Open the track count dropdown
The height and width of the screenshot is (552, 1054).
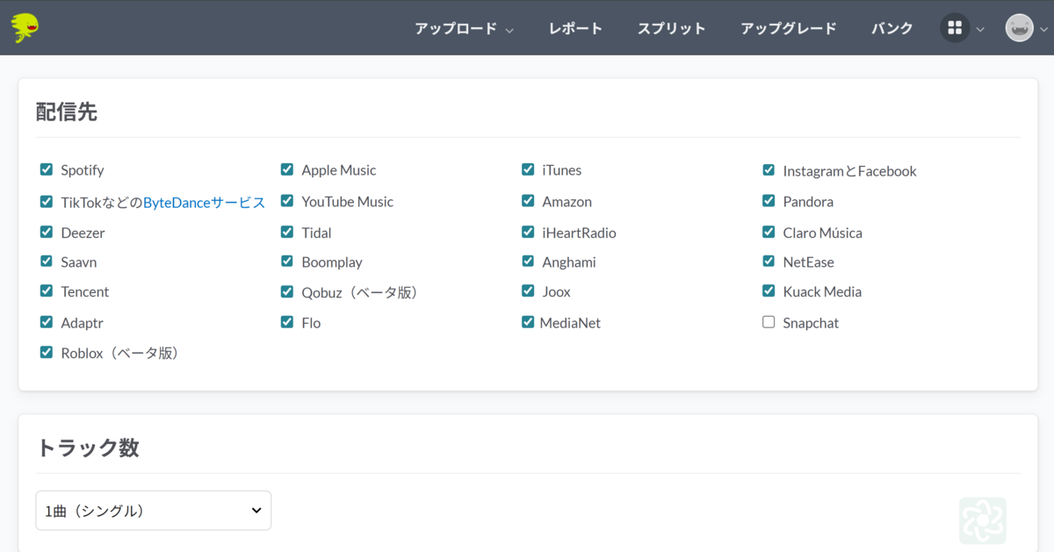pyautogui.click(x=153, y=510)
